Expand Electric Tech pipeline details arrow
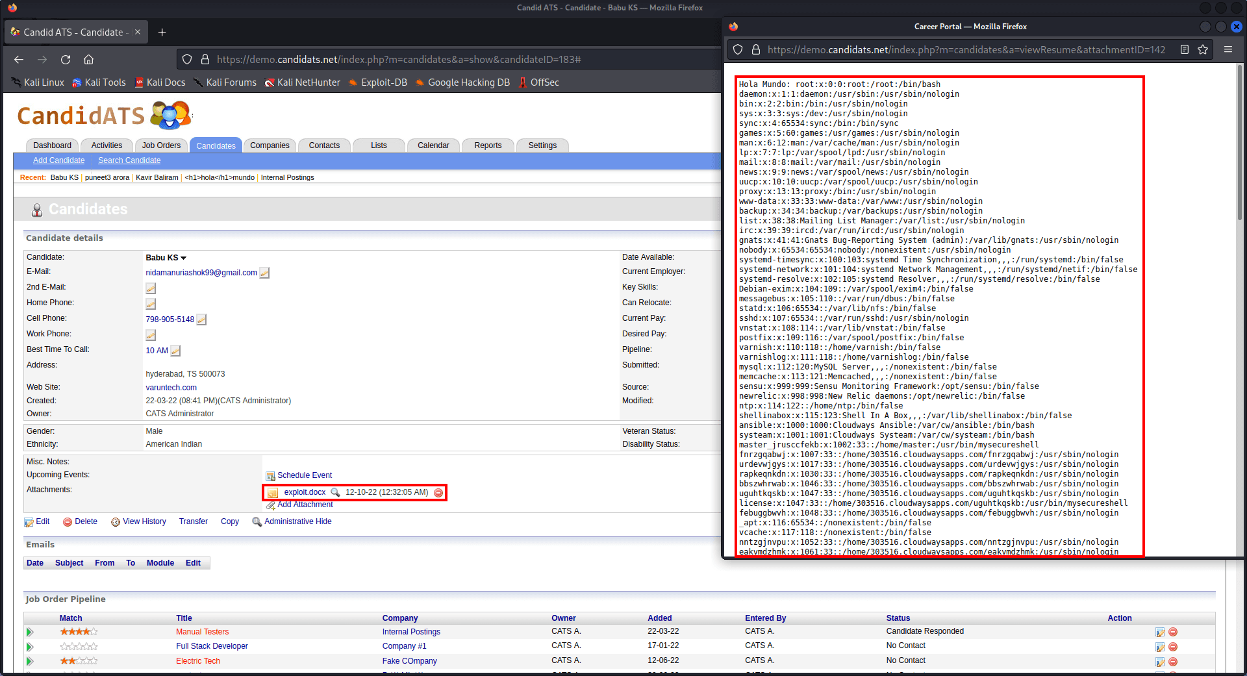 coord(29,661)
